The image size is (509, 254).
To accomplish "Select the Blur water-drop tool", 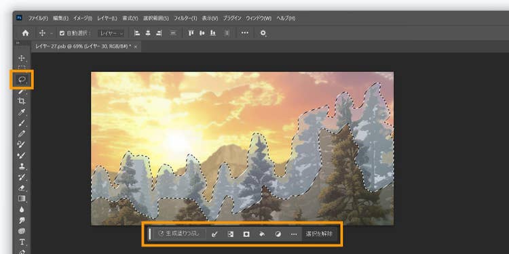I will (x=22, y=209).
